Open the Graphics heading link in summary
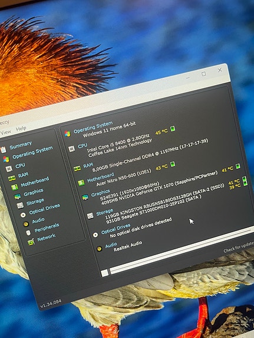This screenshot has height=338, width=254. (x=101, y=193)
